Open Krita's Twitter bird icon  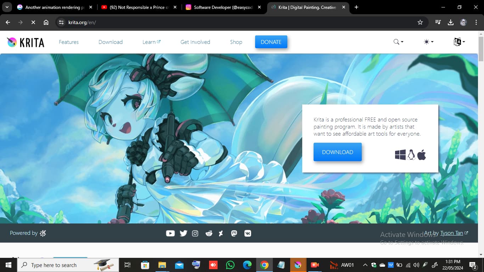183,233
